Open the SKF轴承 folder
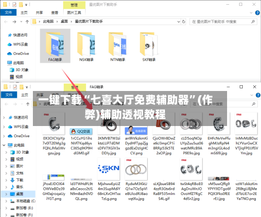 [x=149, y=46]
